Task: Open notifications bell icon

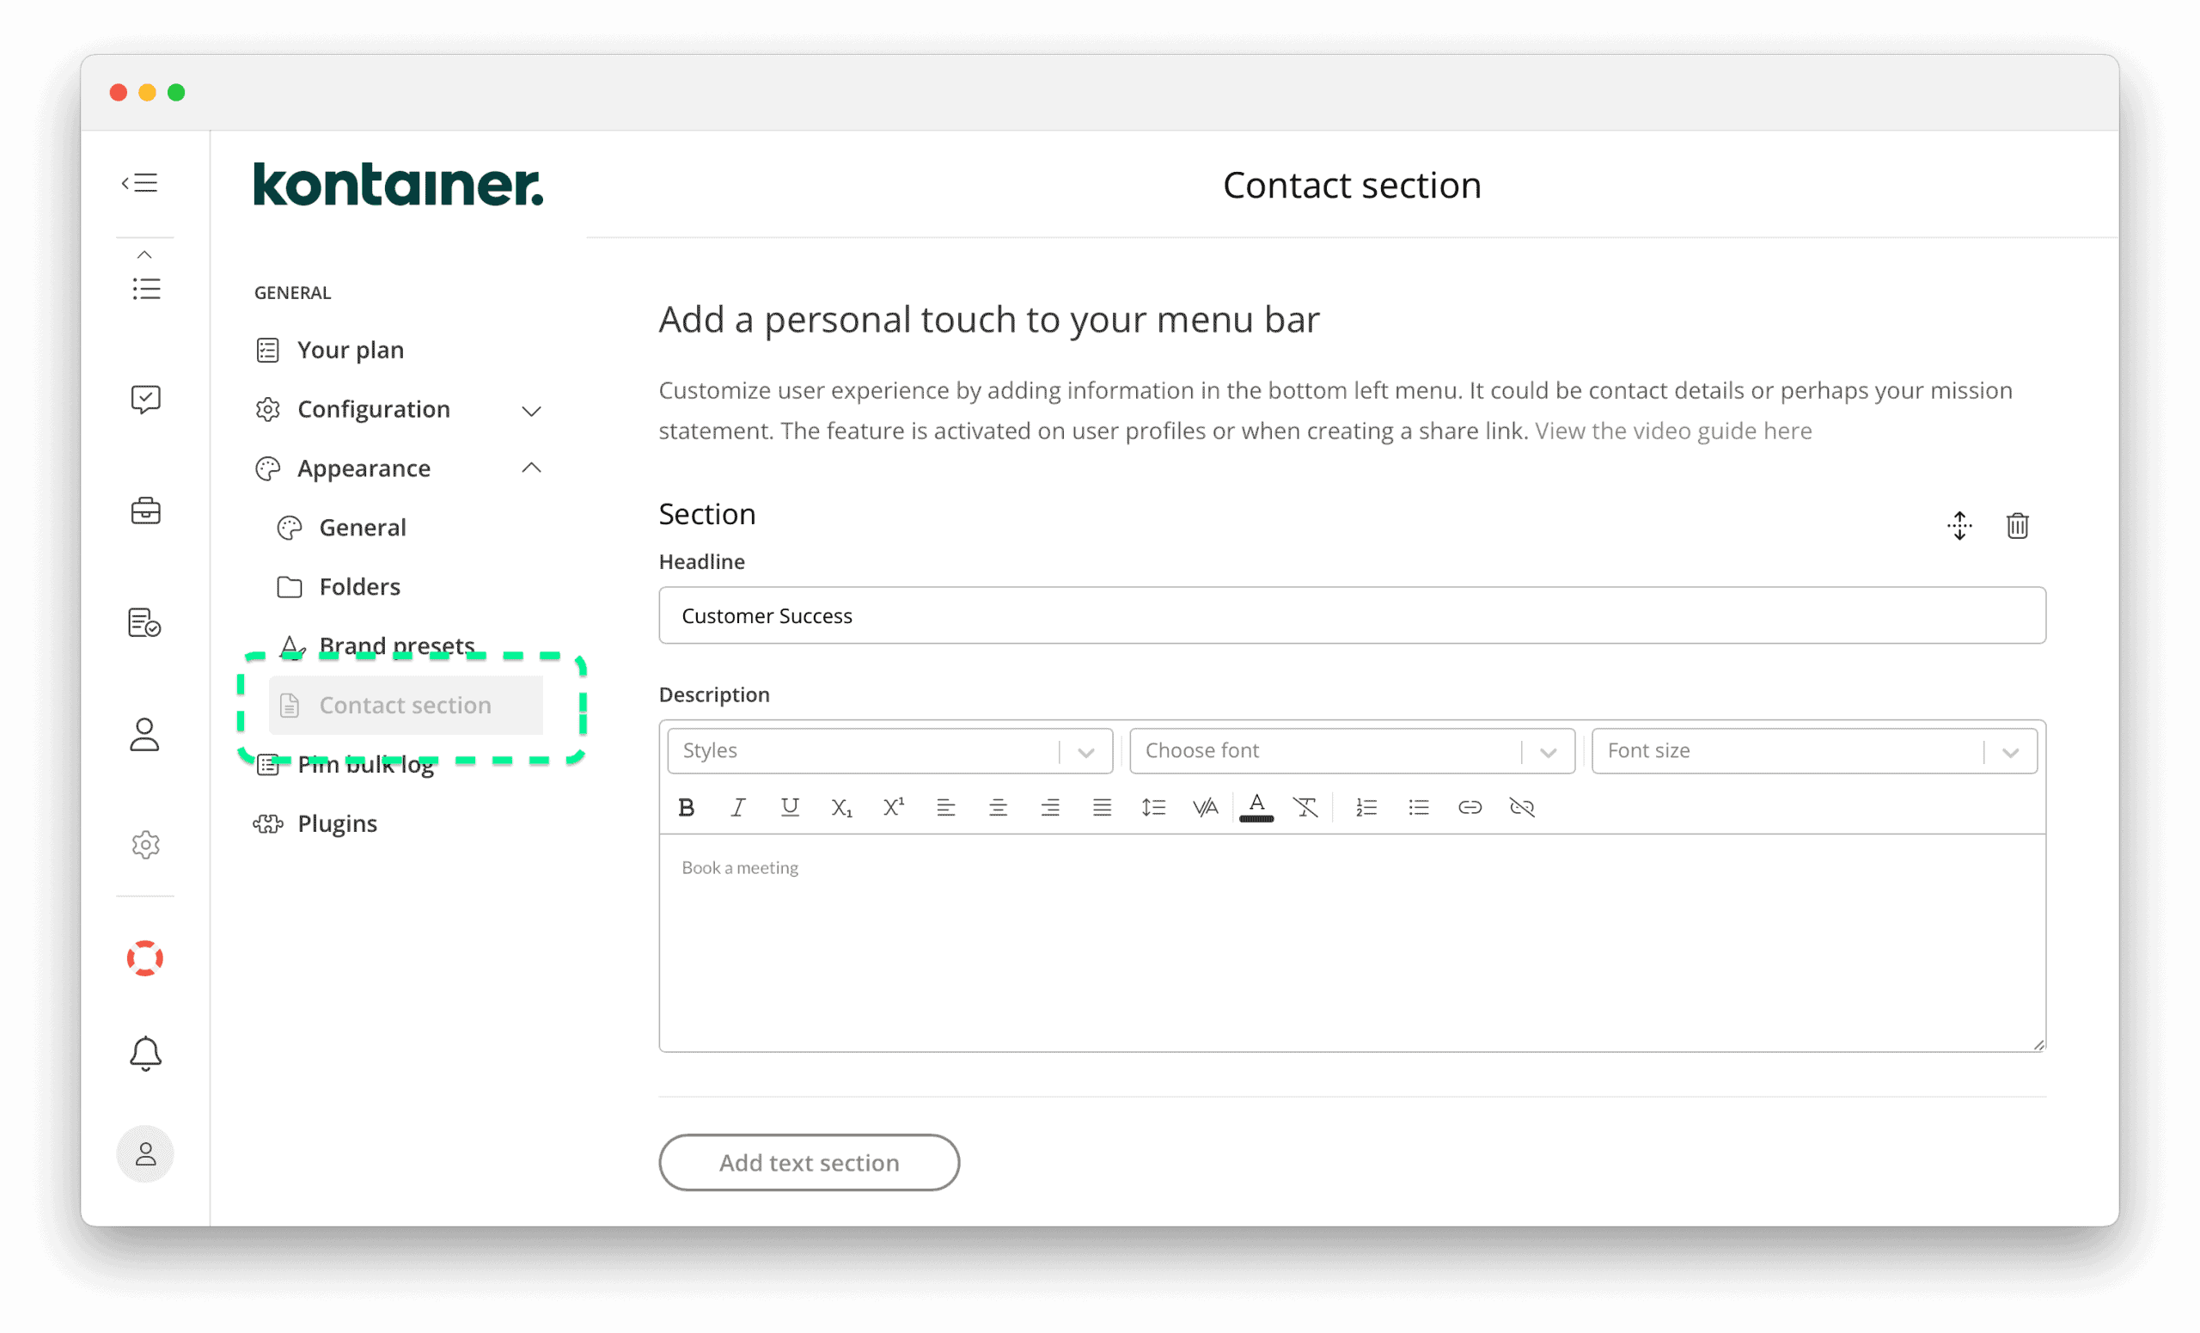Action: click(x=144, y=1054)
